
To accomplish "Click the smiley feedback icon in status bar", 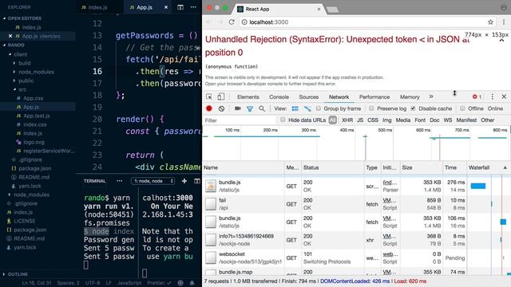I will 180,283.
